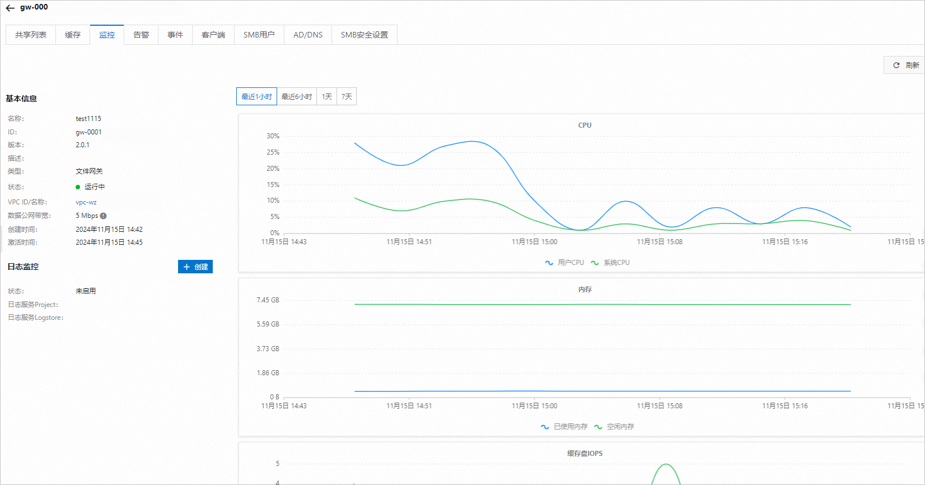Click the 内存 chart title
Image resolution: width=925 pixels, height=485 pixels.
585,290
